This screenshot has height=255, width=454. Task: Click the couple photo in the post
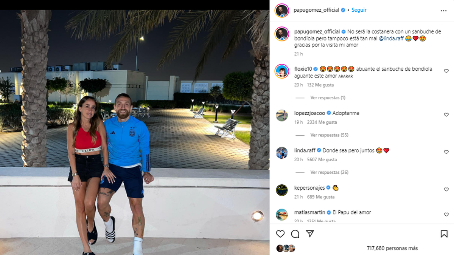point(135,132)
